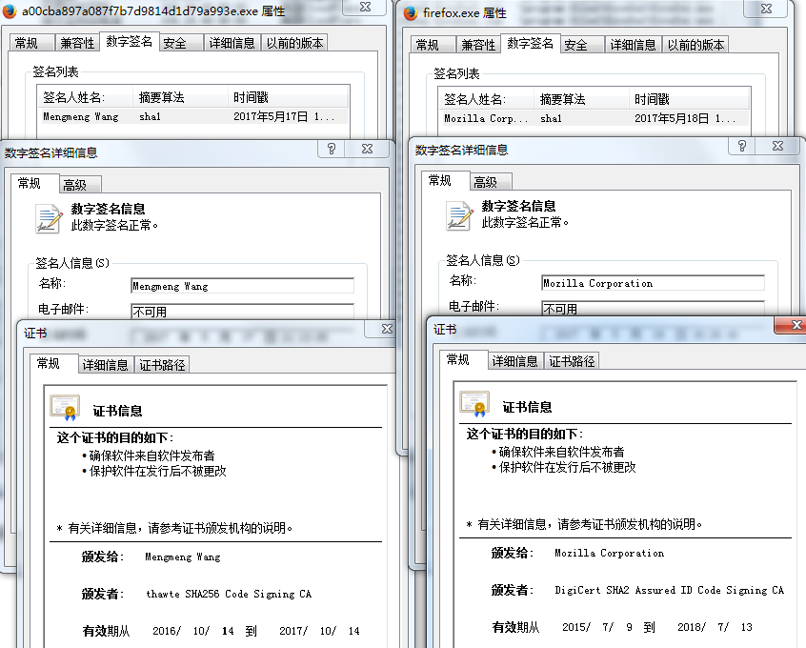Viewport: 806px width, 648px height.
Task: Open 安全 tab in the firefox.exe properties window
Action: click(582, 45)
